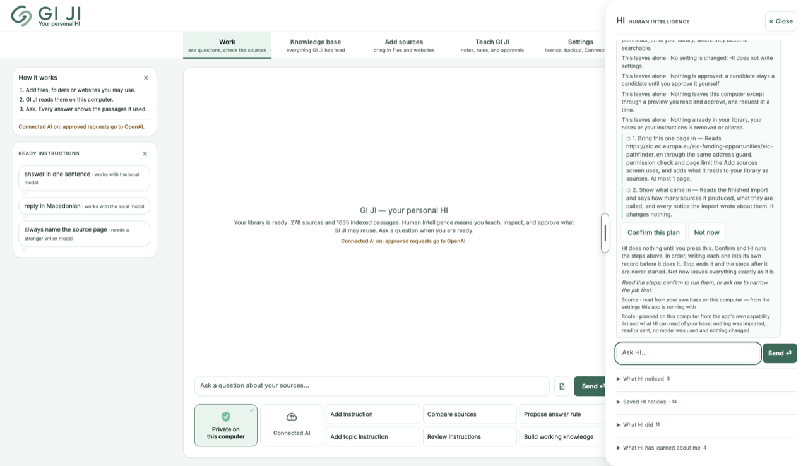This screenshot has width=808, height=466.
Task: Close the How it works card
Action: pos(146,78)
